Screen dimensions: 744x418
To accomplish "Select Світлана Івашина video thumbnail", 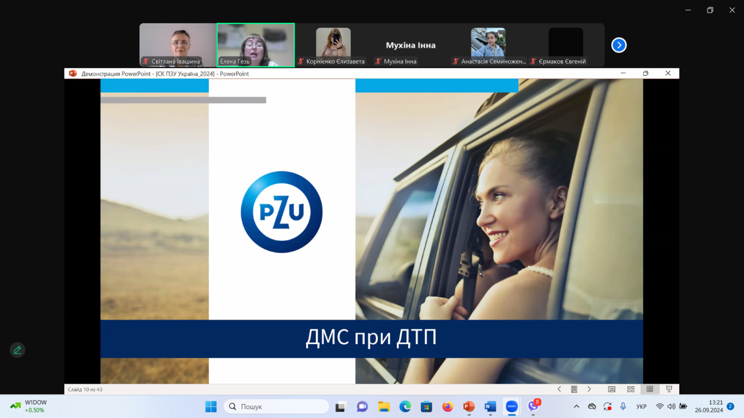I will tap(178, 45).
